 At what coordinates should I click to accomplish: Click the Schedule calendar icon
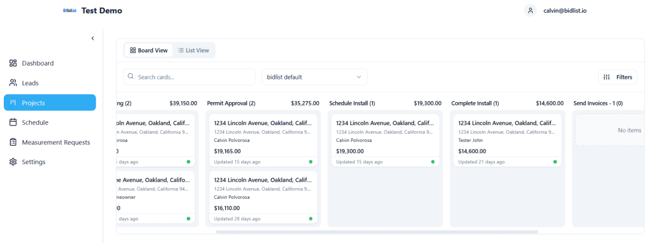click(x=13, y=122)
